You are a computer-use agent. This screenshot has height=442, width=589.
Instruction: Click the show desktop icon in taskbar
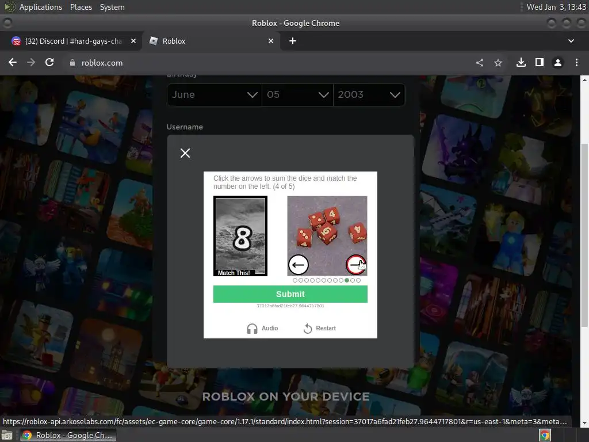(x=7, y=435)
